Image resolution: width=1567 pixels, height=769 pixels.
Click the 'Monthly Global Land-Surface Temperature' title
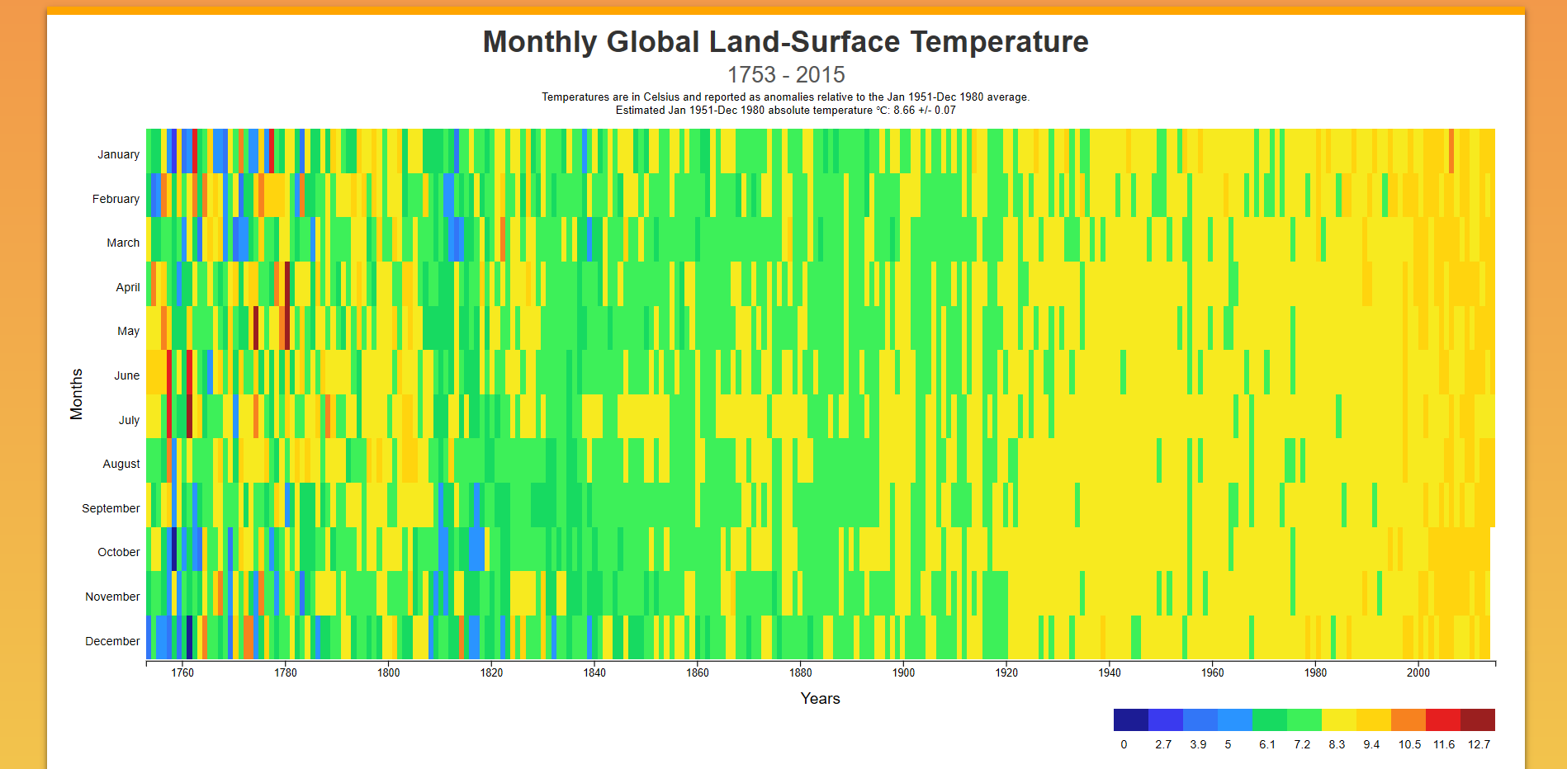pos(786,41)
